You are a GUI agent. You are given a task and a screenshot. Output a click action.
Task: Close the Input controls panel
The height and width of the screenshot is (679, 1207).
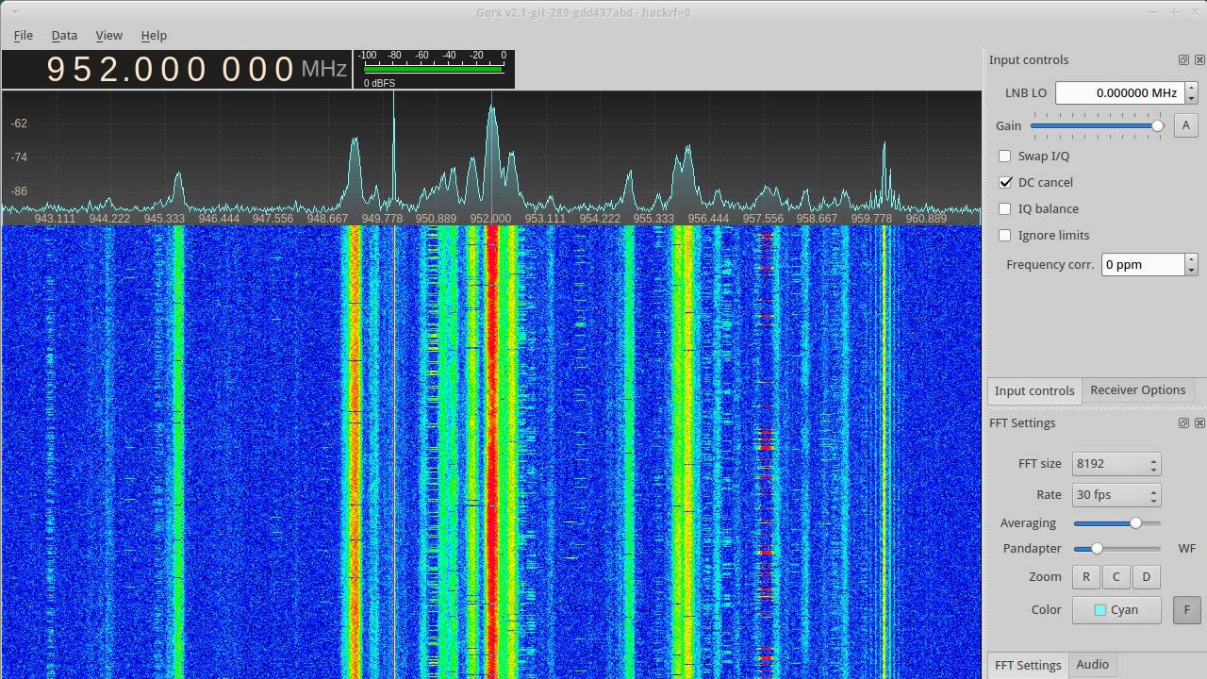pyautogui.click(x=1199, y=59)
